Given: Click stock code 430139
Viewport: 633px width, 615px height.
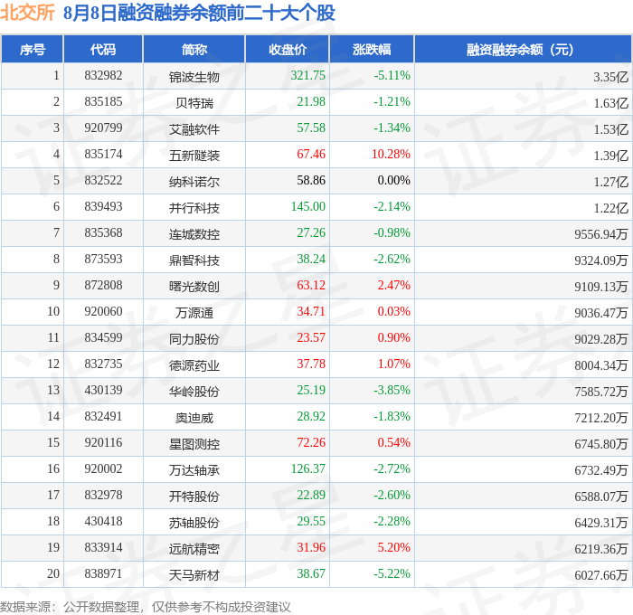Looking at the screenshot, I should point(103,391).
